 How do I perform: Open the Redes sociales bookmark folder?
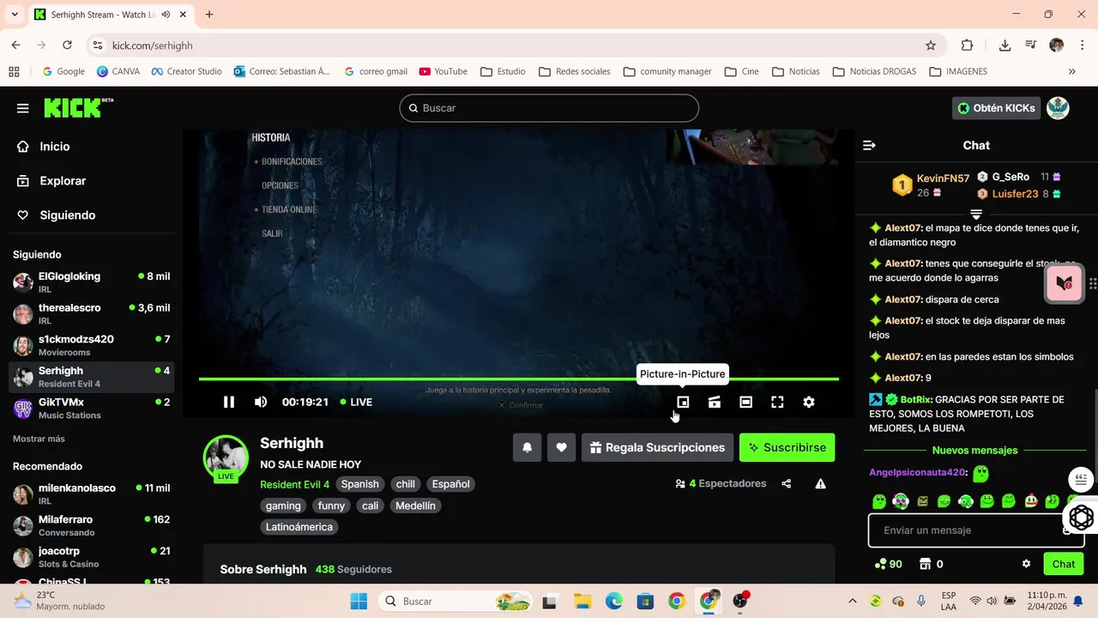[x=574, y=71]
